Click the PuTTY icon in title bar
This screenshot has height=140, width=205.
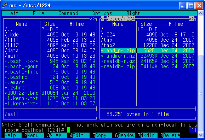coord(5,6)
